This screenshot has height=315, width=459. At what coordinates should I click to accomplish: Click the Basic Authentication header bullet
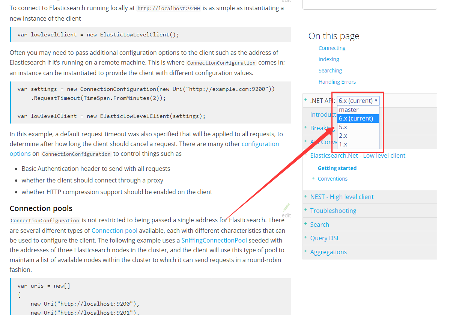pos(96,169)
